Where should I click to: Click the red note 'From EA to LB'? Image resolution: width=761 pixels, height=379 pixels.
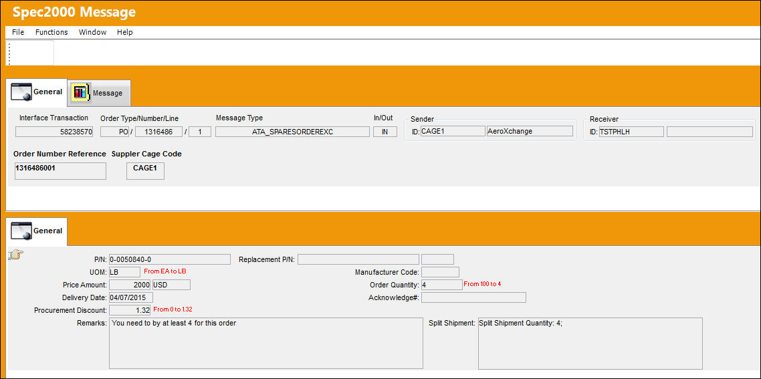point(165,271)
